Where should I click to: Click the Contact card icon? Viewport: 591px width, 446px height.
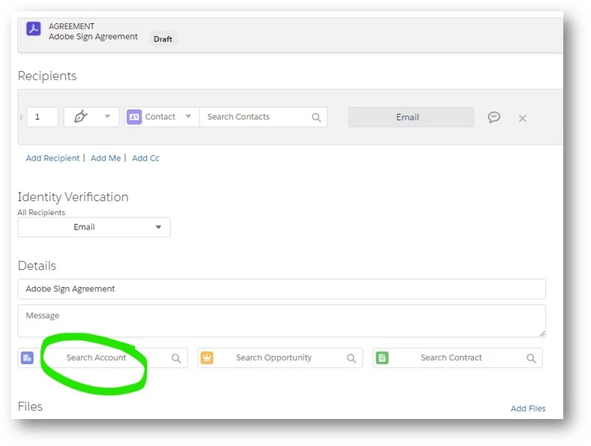(x=133, y=117)
